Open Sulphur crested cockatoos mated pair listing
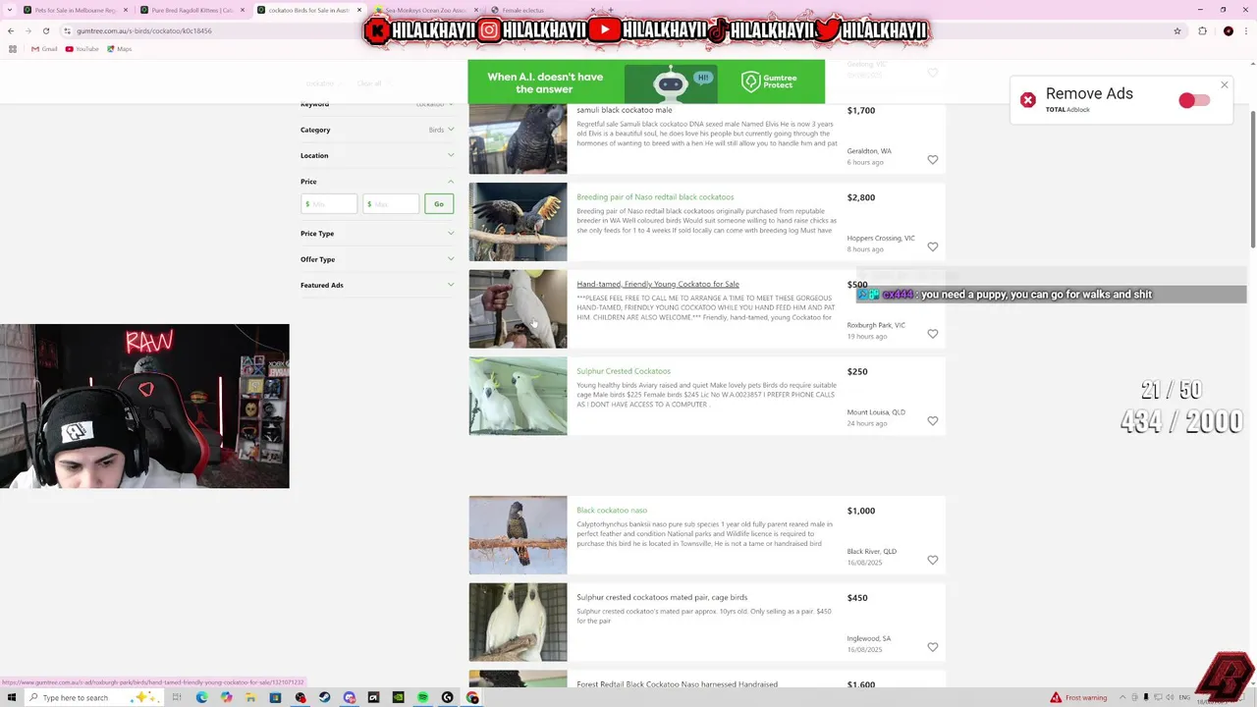The image size is (1257, 707). [x=662, y=597]
